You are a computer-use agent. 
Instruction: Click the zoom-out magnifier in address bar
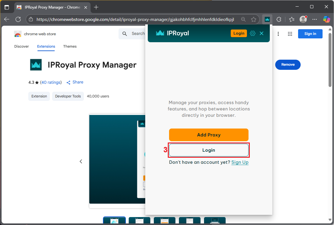243,19
